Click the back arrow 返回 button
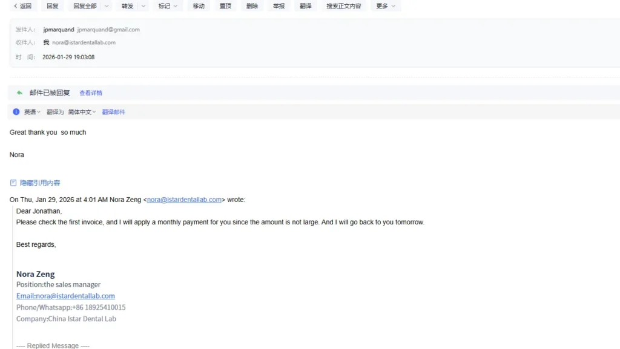 point(22,6)
